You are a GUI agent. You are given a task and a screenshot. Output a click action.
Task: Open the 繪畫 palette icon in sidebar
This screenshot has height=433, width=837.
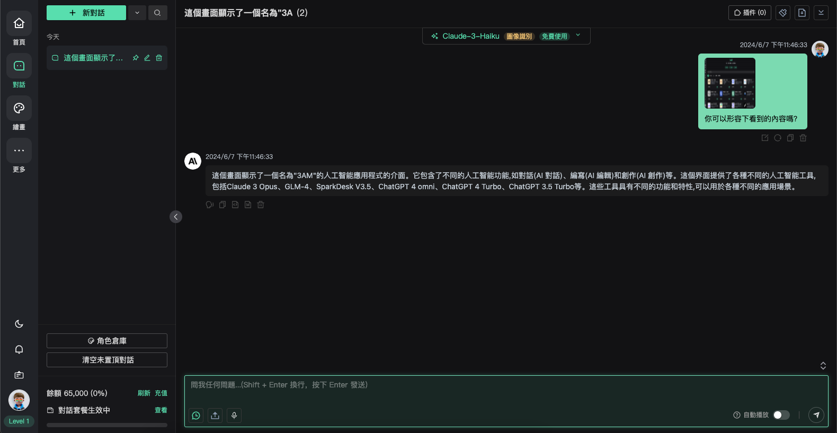click(19, 108)
